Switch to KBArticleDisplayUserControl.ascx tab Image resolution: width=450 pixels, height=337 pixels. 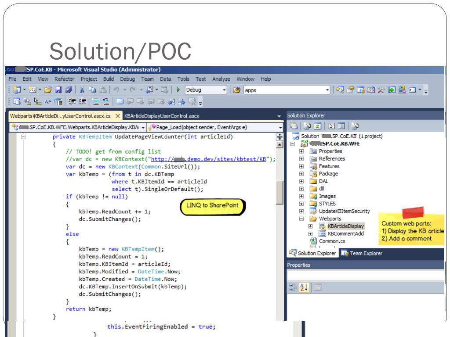[162, 116]
